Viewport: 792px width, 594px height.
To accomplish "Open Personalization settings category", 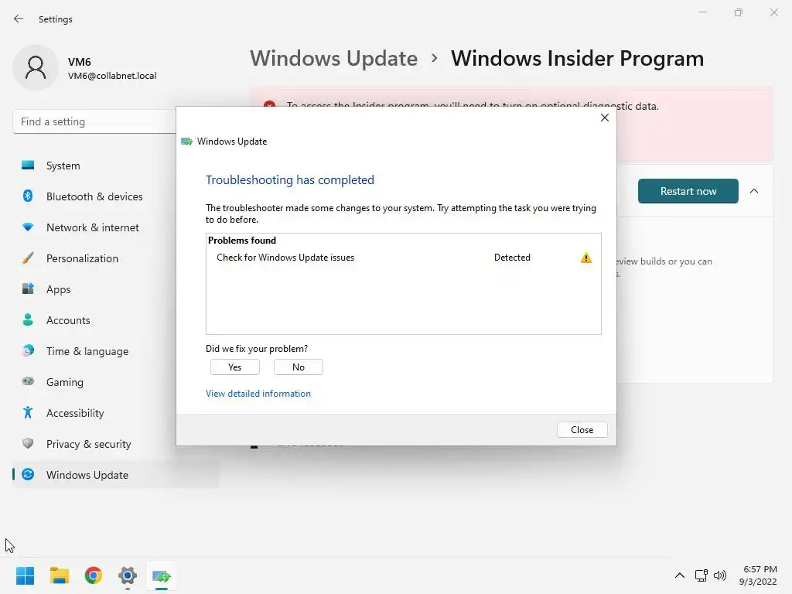I will pyautogui.click(x=116, y=258).
